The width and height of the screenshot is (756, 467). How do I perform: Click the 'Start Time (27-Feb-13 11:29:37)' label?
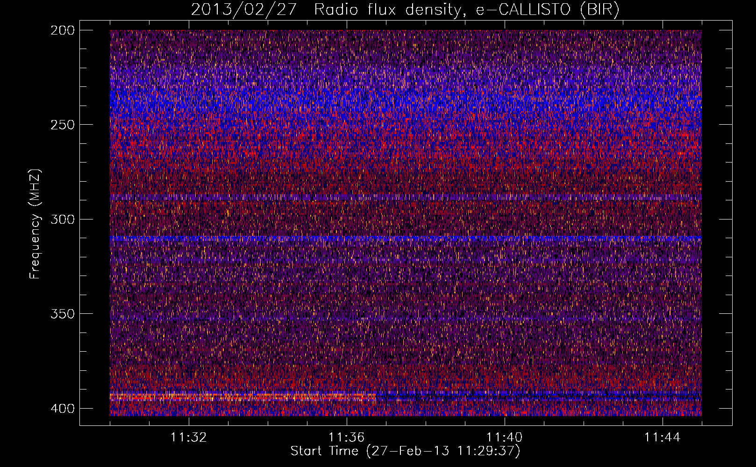coord(405,451)
